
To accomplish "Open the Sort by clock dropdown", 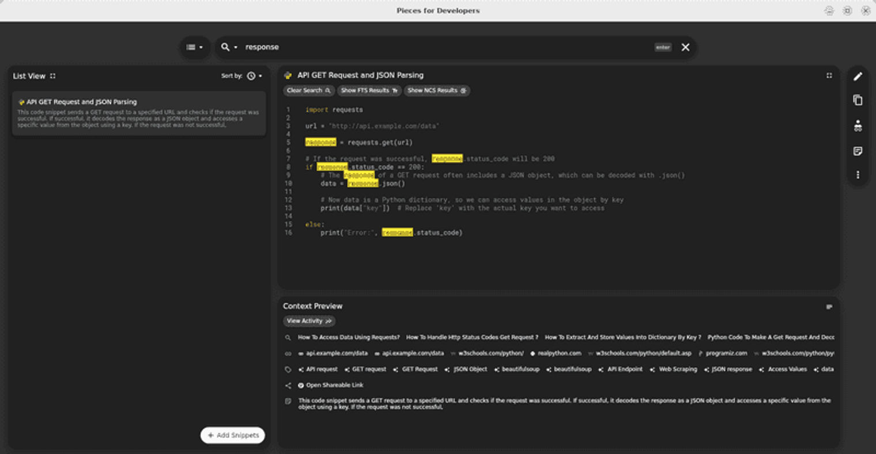I will pyautogui.click(x=254, y=76).
